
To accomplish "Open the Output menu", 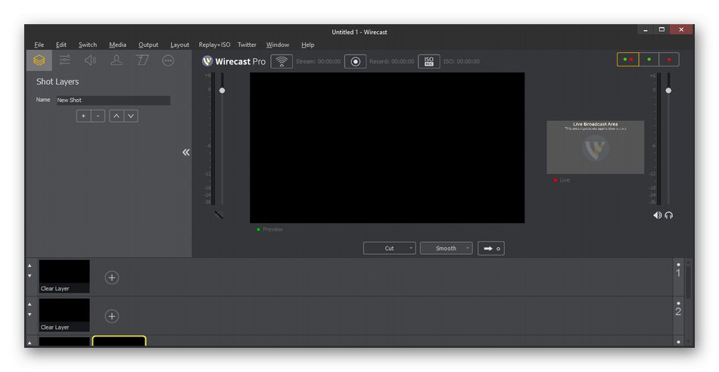I will 148,45.
